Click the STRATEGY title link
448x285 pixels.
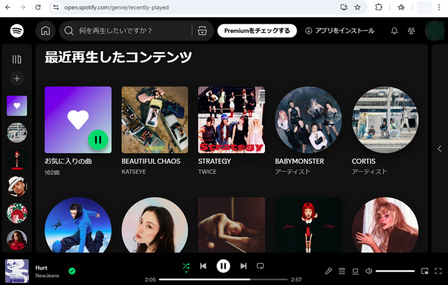point(214,161)
